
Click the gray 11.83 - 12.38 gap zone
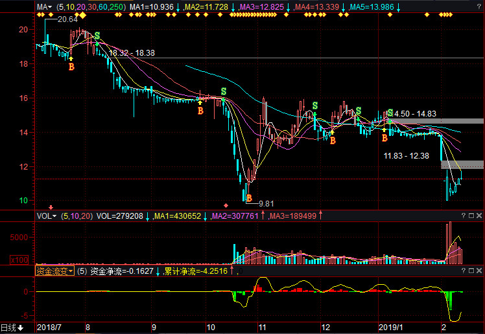[462, 164]
